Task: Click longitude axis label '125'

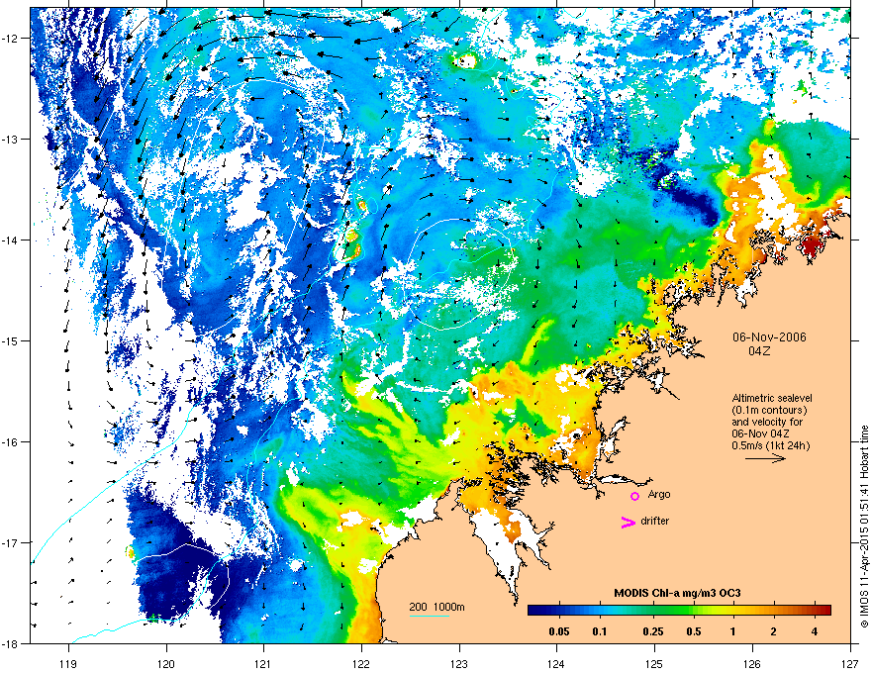Action: point(655,663)
